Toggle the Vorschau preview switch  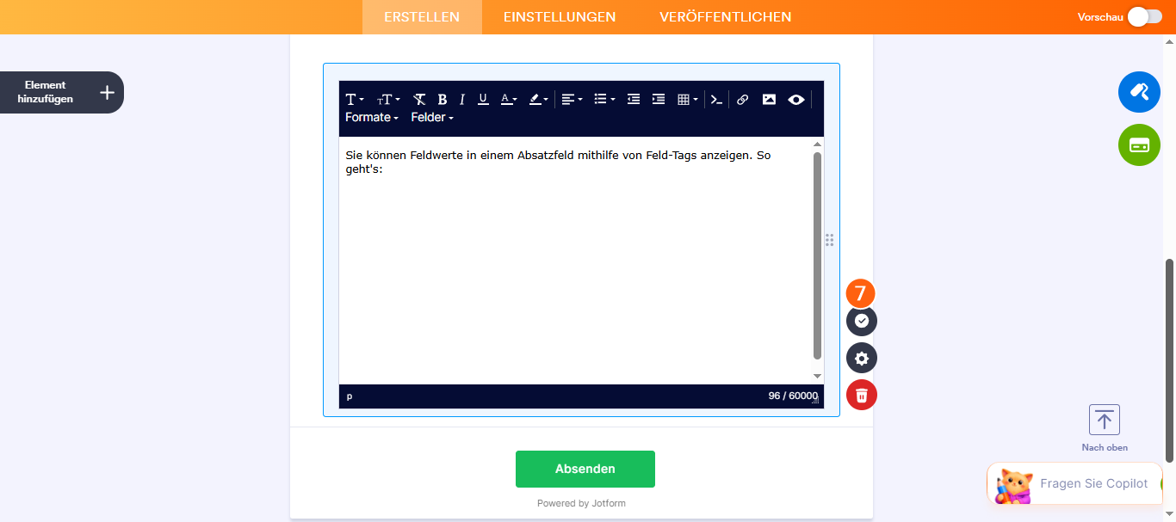pos(1146,17)
